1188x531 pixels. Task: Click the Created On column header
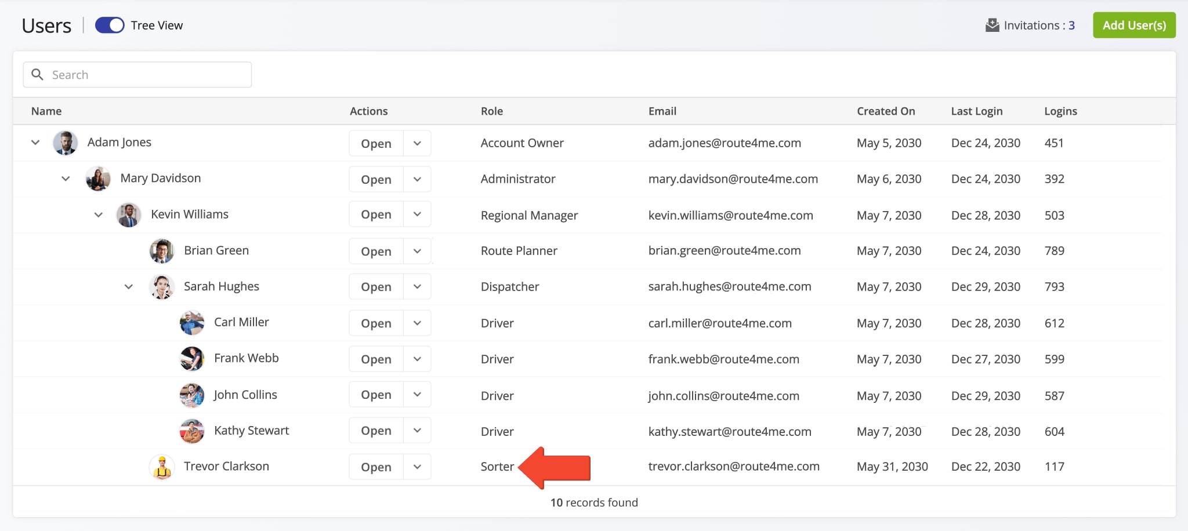[x=886, y=111]
